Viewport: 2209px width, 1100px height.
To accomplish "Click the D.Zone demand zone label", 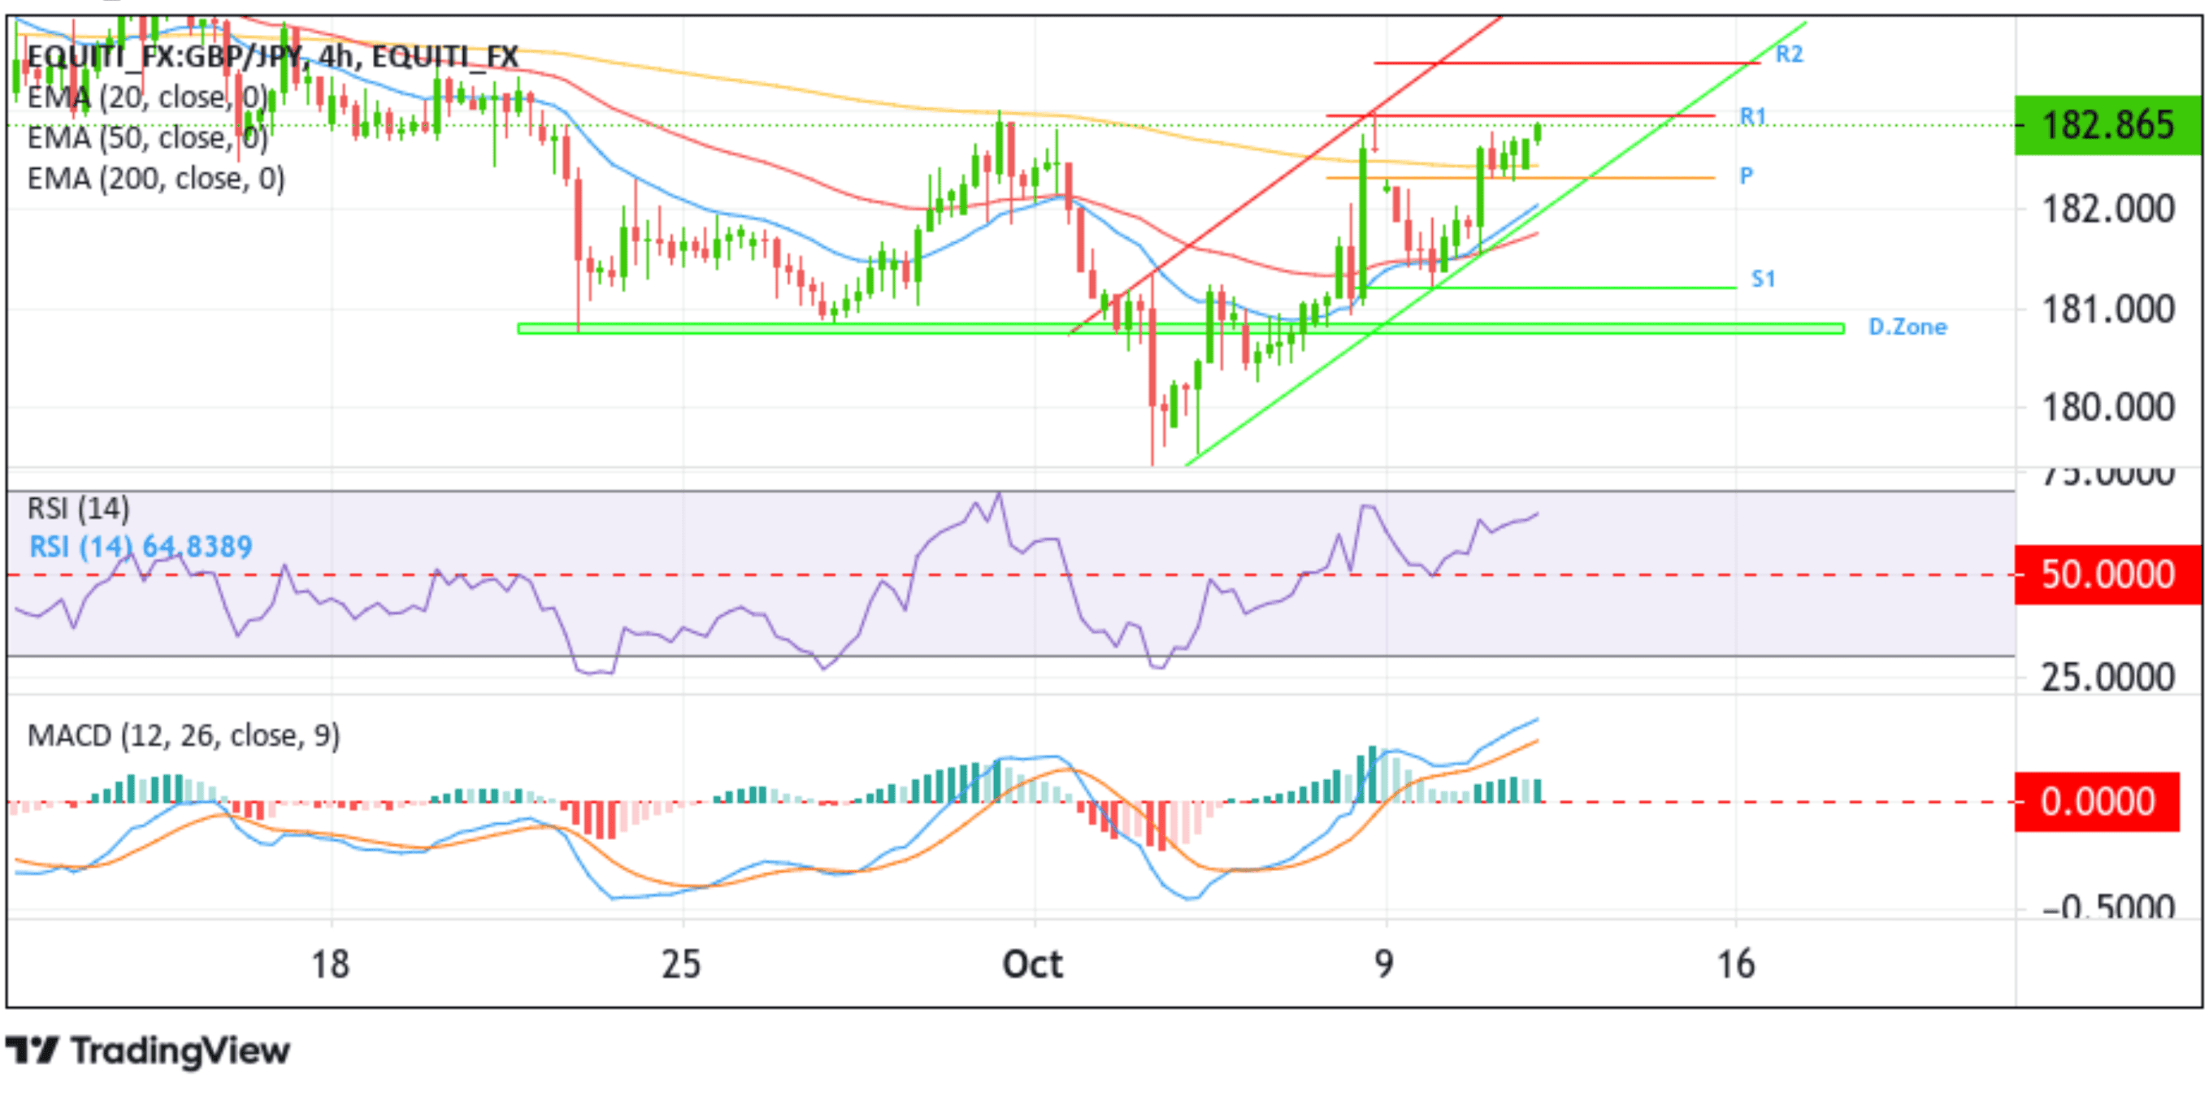I will click(1907, 327).
